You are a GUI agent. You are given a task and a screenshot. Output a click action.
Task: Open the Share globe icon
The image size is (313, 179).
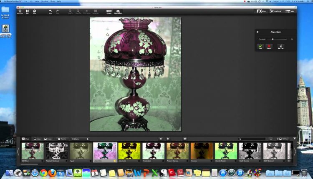pos(35,12)
